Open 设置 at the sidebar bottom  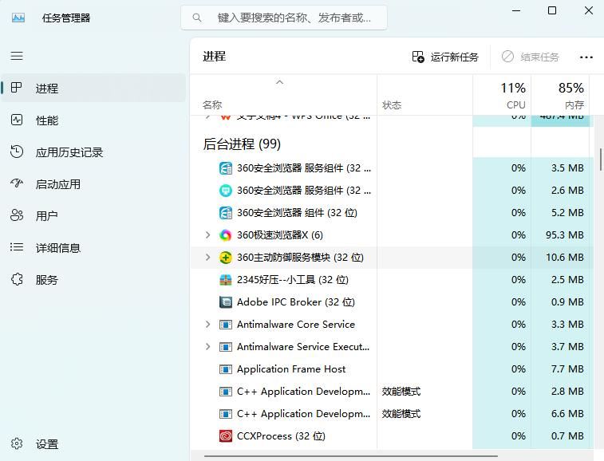[x=47, y=444]
